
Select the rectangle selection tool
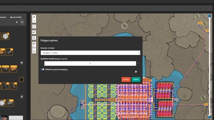(34, 47)
